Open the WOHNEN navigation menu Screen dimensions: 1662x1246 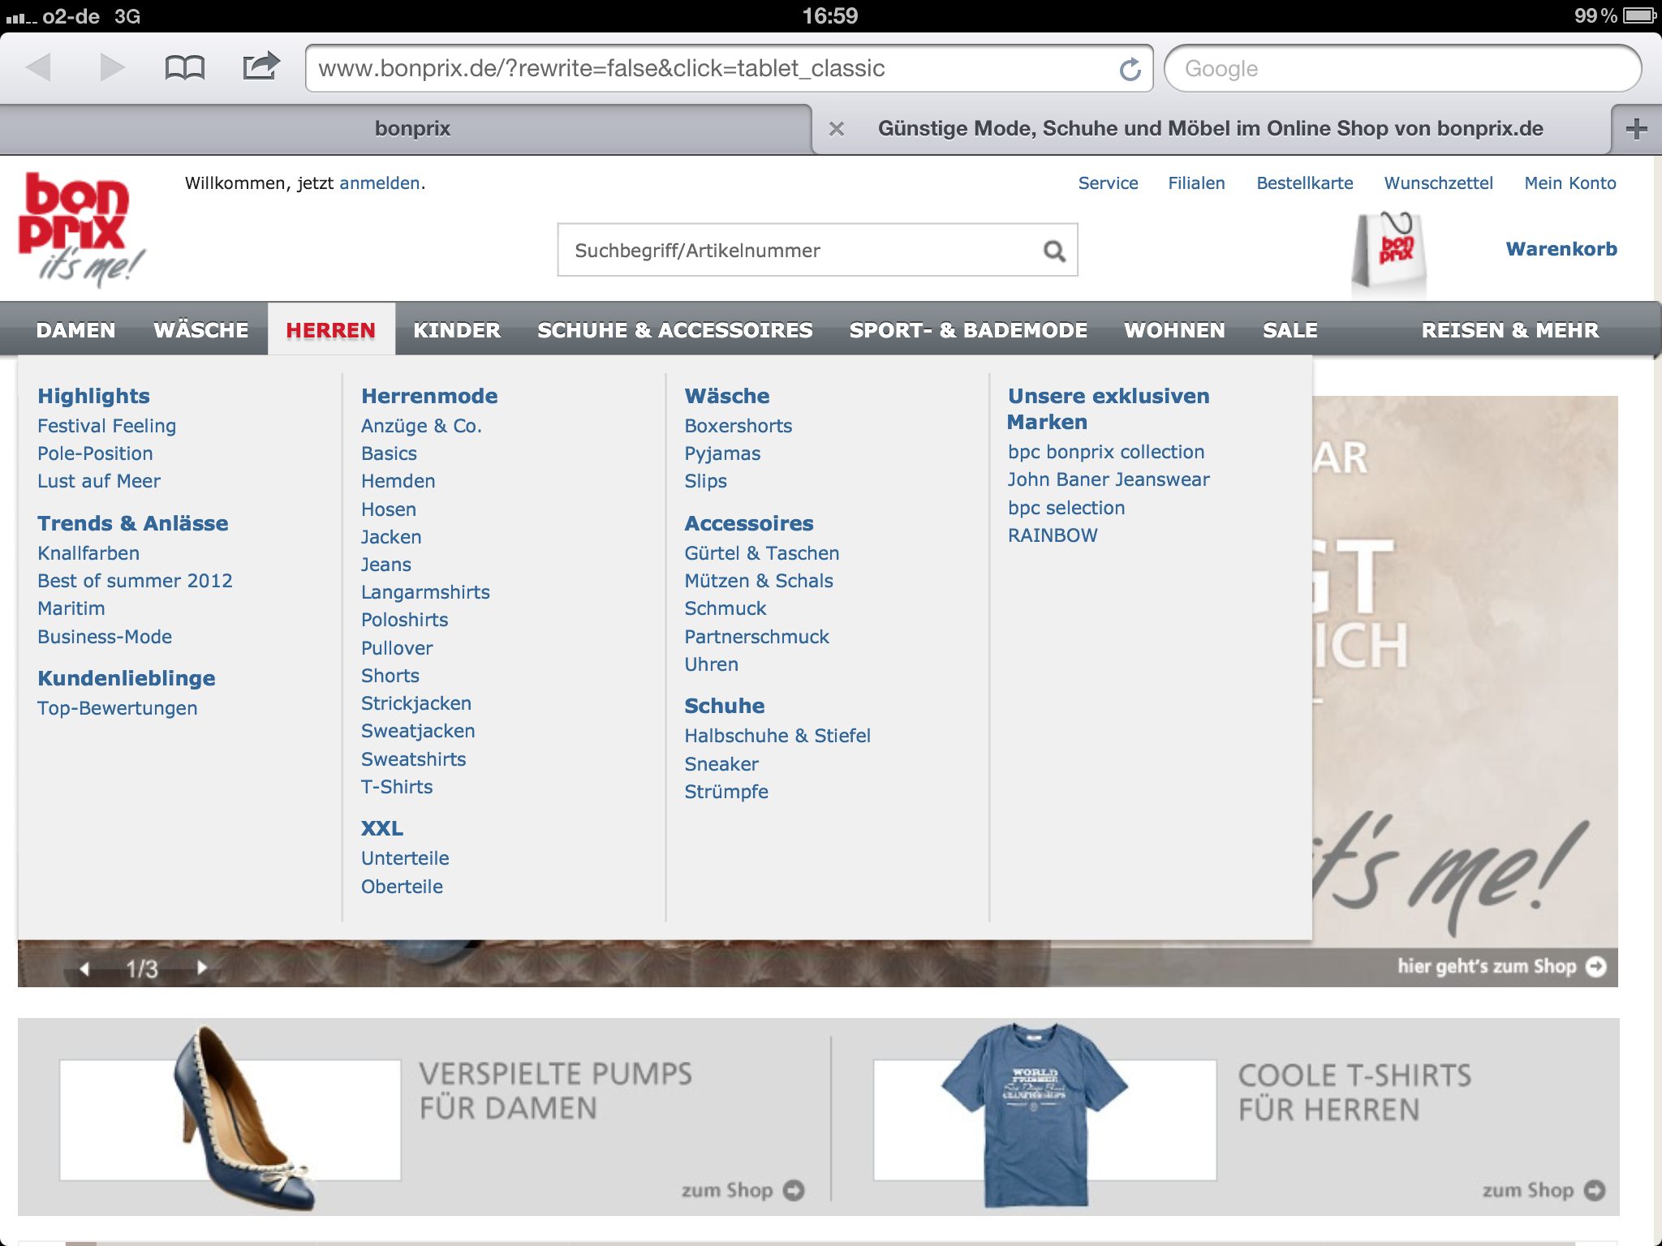pyautogui.click(x=1173, y=330)
